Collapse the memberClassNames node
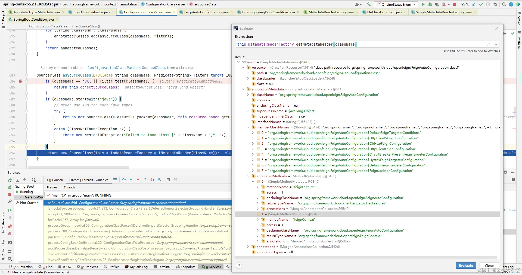The image size is (522, 275). tap(248, 127)
